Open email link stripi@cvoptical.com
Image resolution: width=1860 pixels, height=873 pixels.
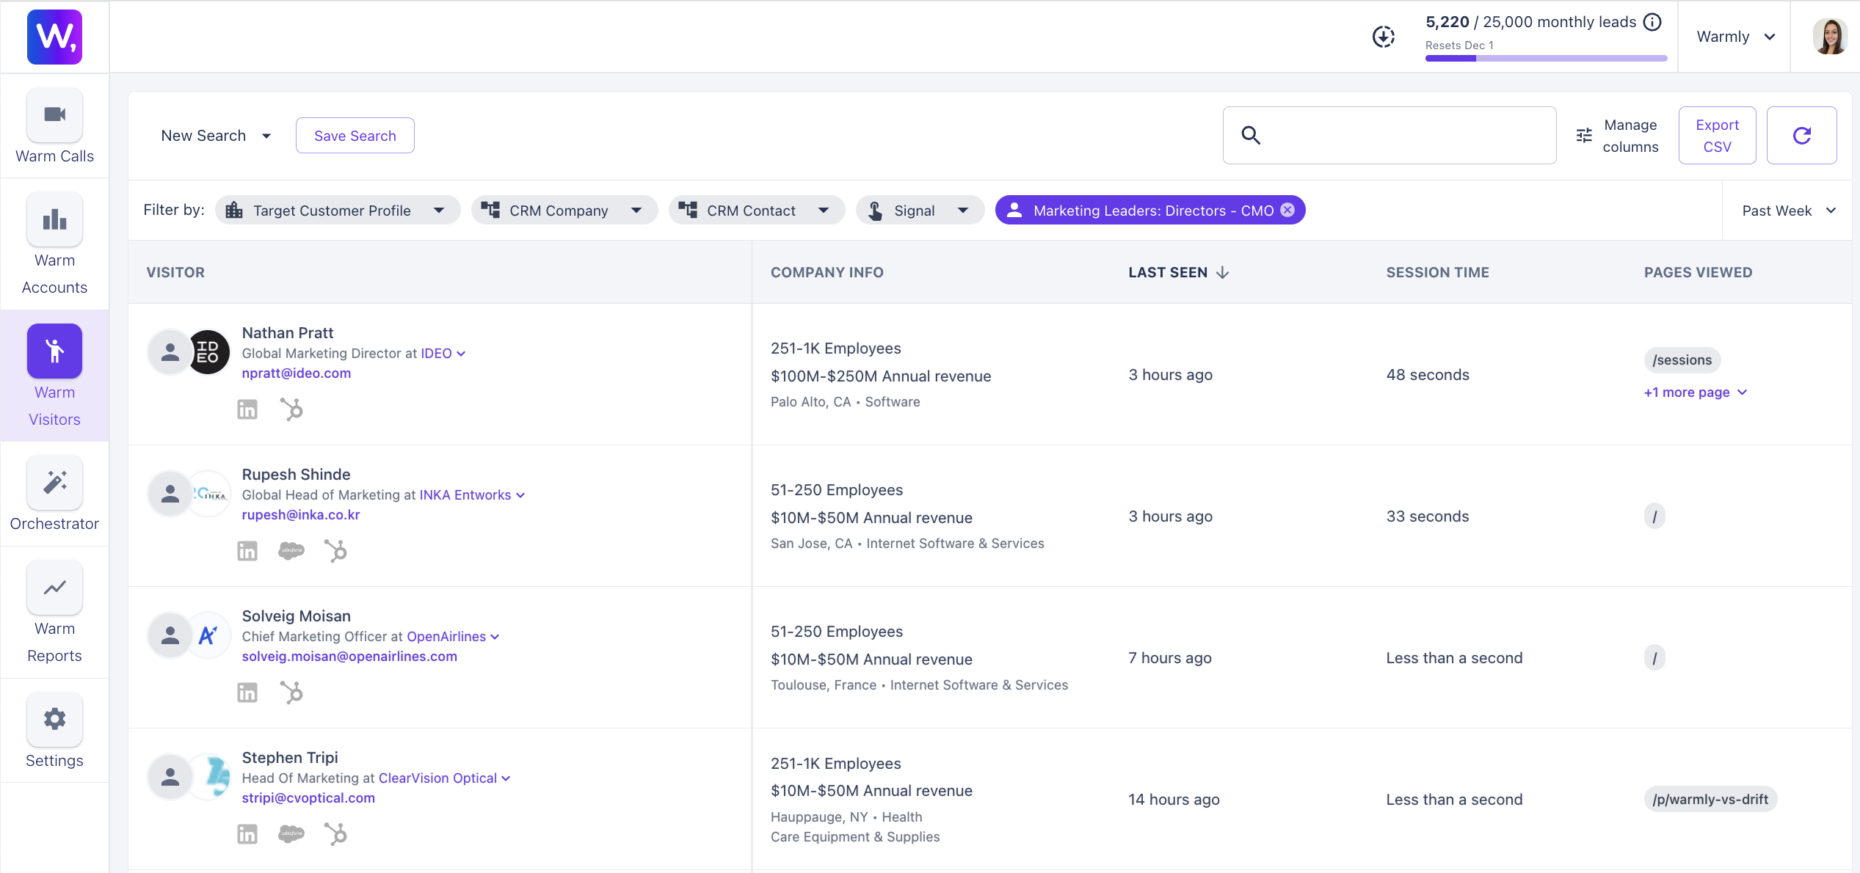click(x=308, y=797)
